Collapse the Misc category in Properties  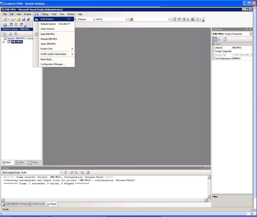click(213, 44)
